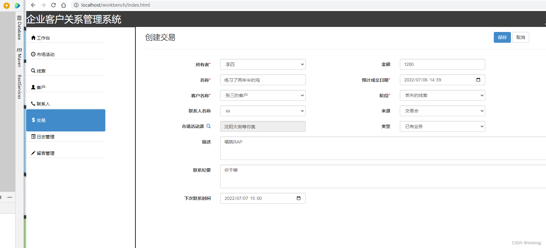Click the 市场活动源 field 沈阳大街等你奥
The width and height of the screenshot is (546, 248).
[x=263, y=126]
